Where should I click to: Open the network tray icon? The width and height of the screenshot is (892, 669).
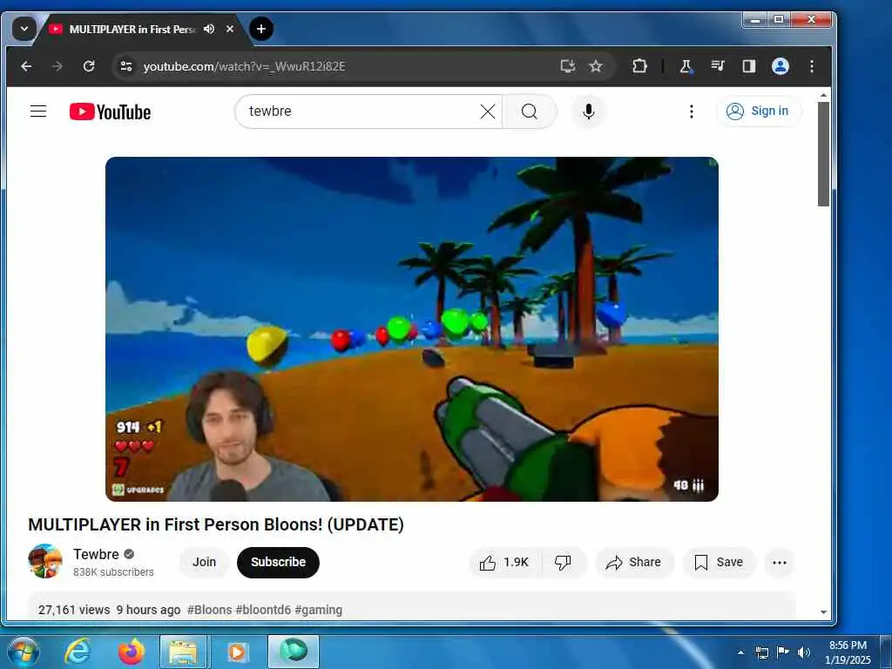pyautogui.click(x=761, y=652)
